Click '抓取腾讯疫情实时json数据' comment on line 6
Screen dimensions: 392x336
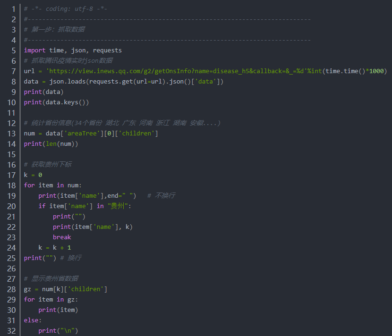68,61
